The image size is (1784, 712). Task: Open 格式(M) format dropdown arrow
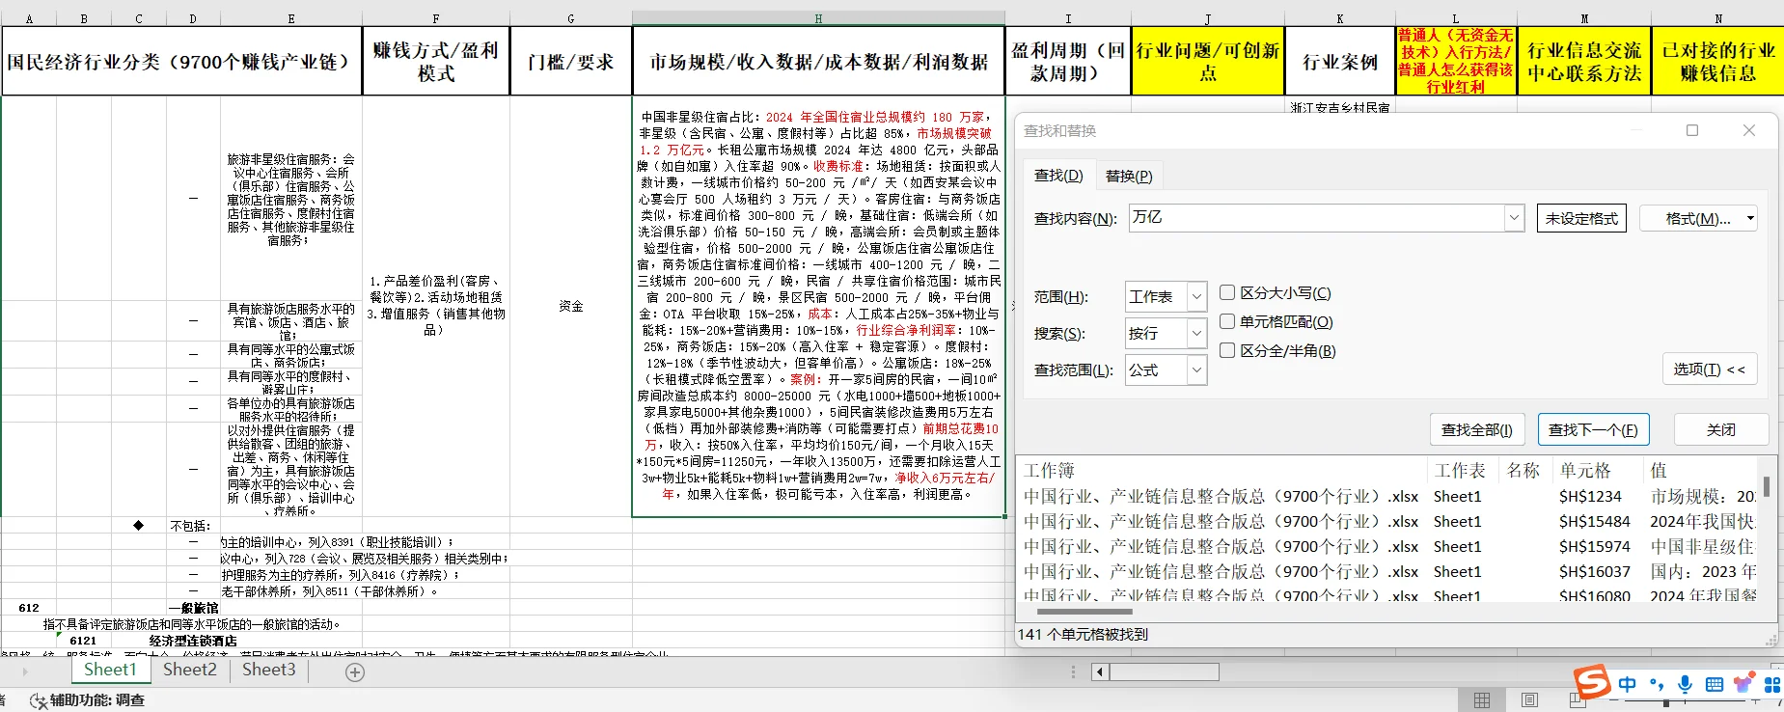pos(1749,219)
